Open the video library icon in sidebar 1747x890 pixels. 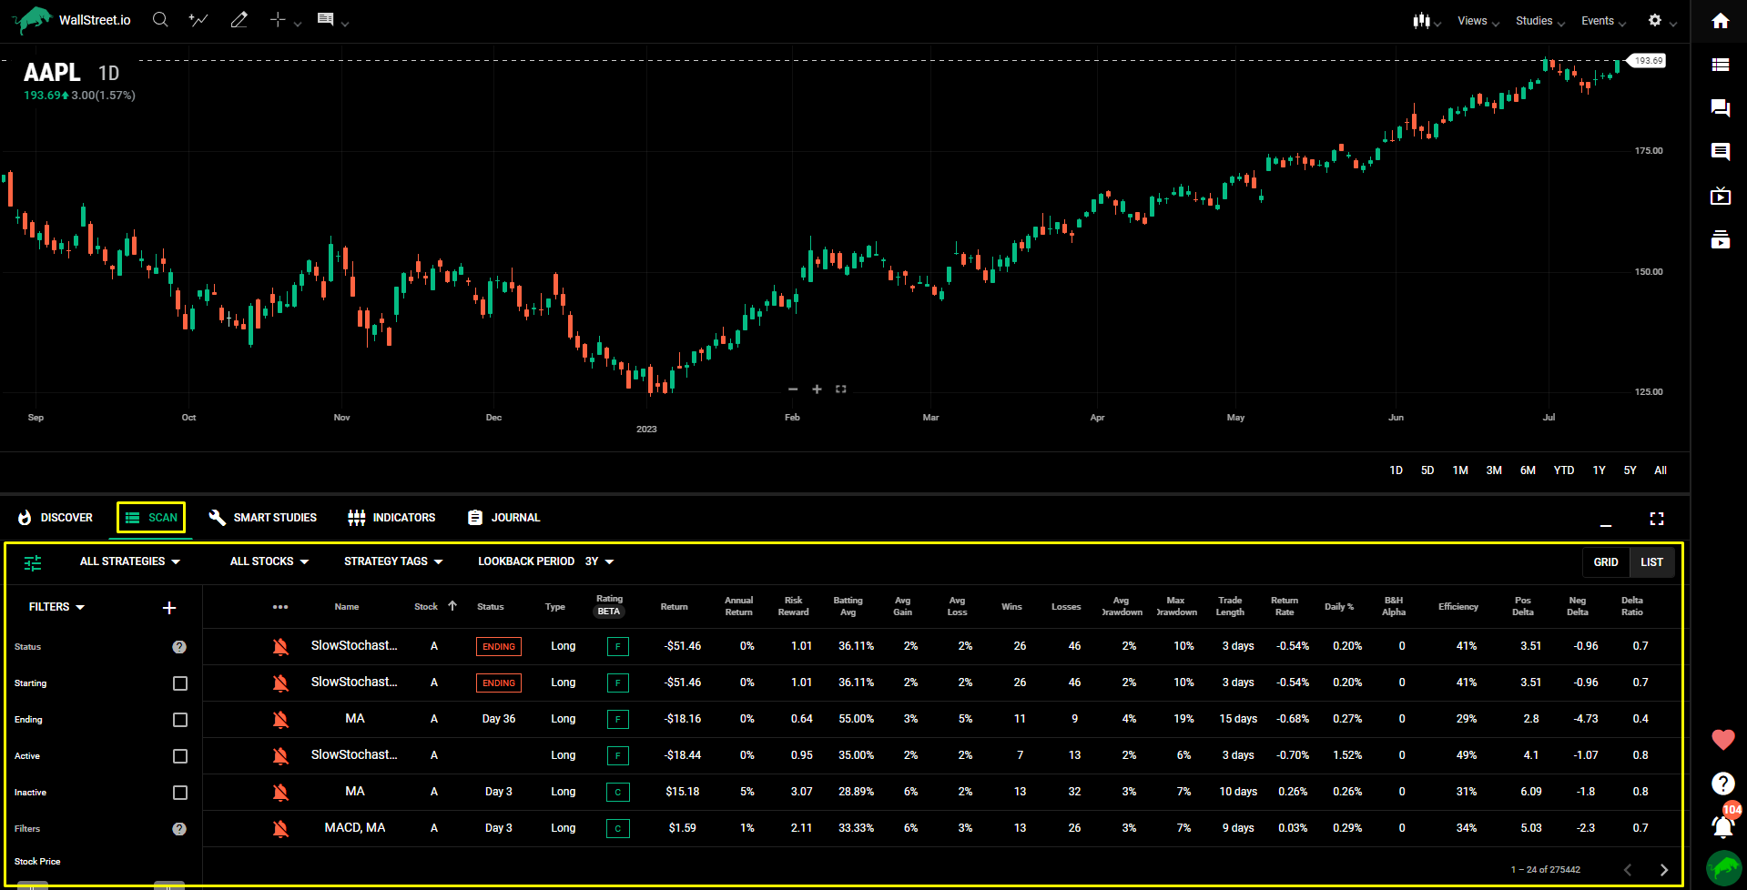point(1720,239)
